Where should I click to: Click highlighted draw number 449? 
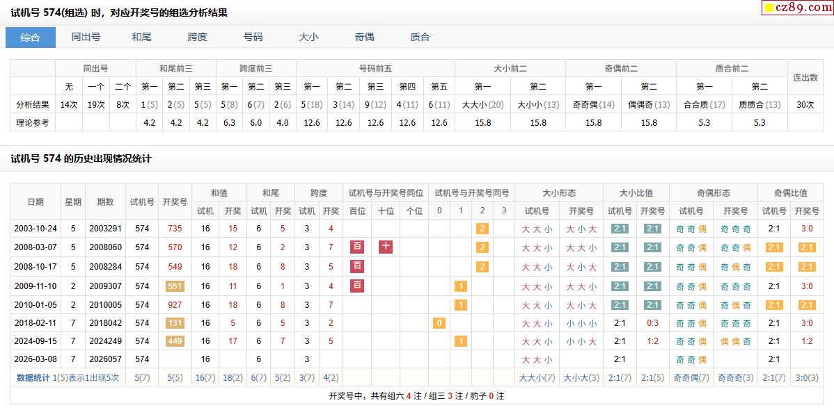click(175, 341)
